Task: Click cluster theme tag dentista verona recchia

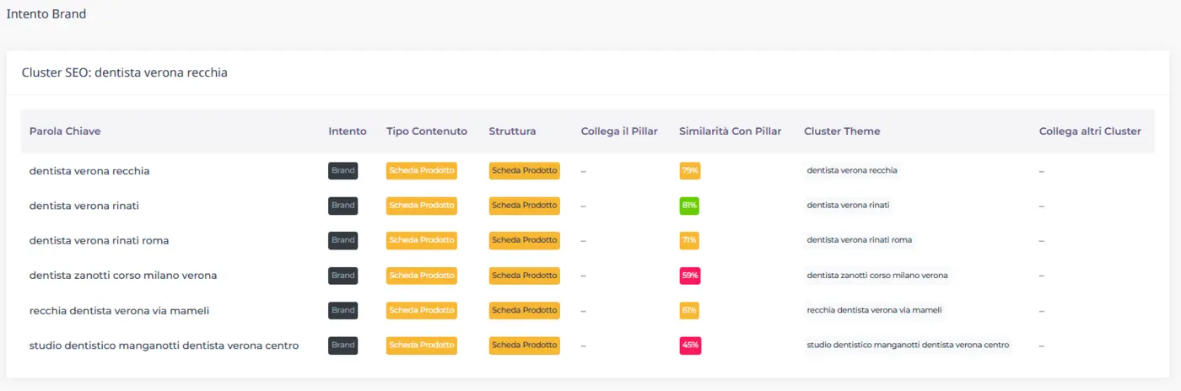Action: point(852,170)
